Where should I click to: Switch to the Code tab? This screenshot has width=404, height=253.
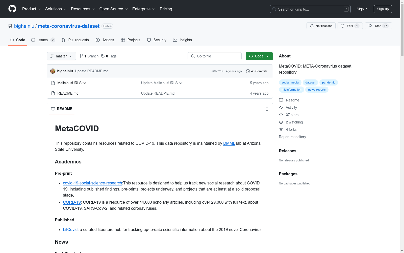(x=18, y=40)
